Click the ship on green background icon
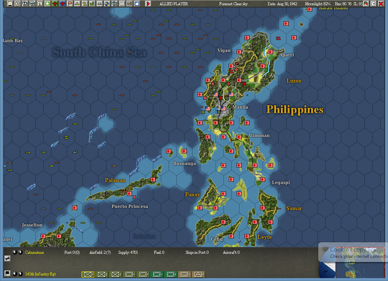388x281 pixels. coord(100,3)
